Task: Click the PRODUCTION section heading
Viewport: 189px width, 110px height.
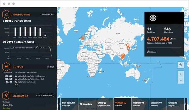Action: coord(21,14)
